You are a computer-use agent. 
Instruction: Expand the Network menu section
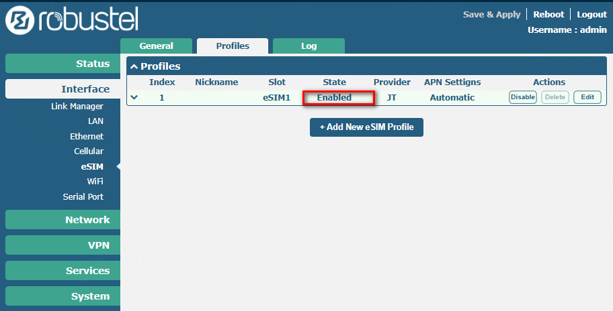click(58, 220)
